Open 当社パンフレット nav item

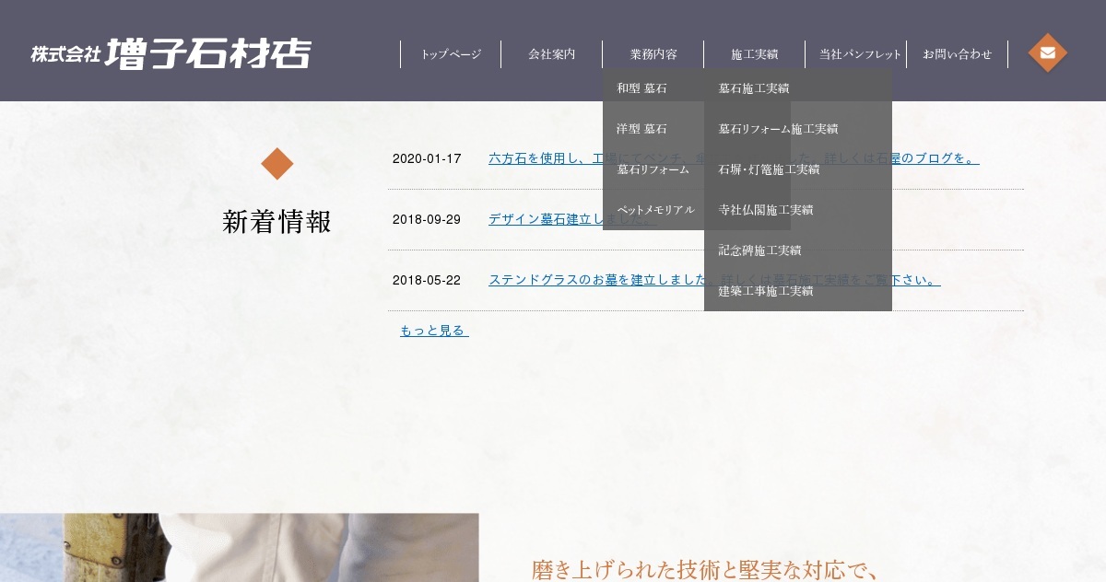pyautogui.click(x=856, y=54)
